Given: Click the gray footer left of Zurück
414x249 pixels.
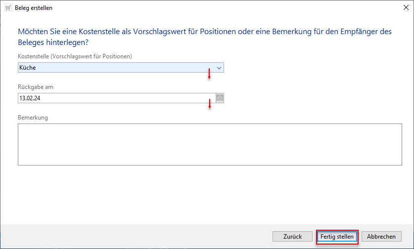Looking at the screenshot, I should tap(134, 237).
